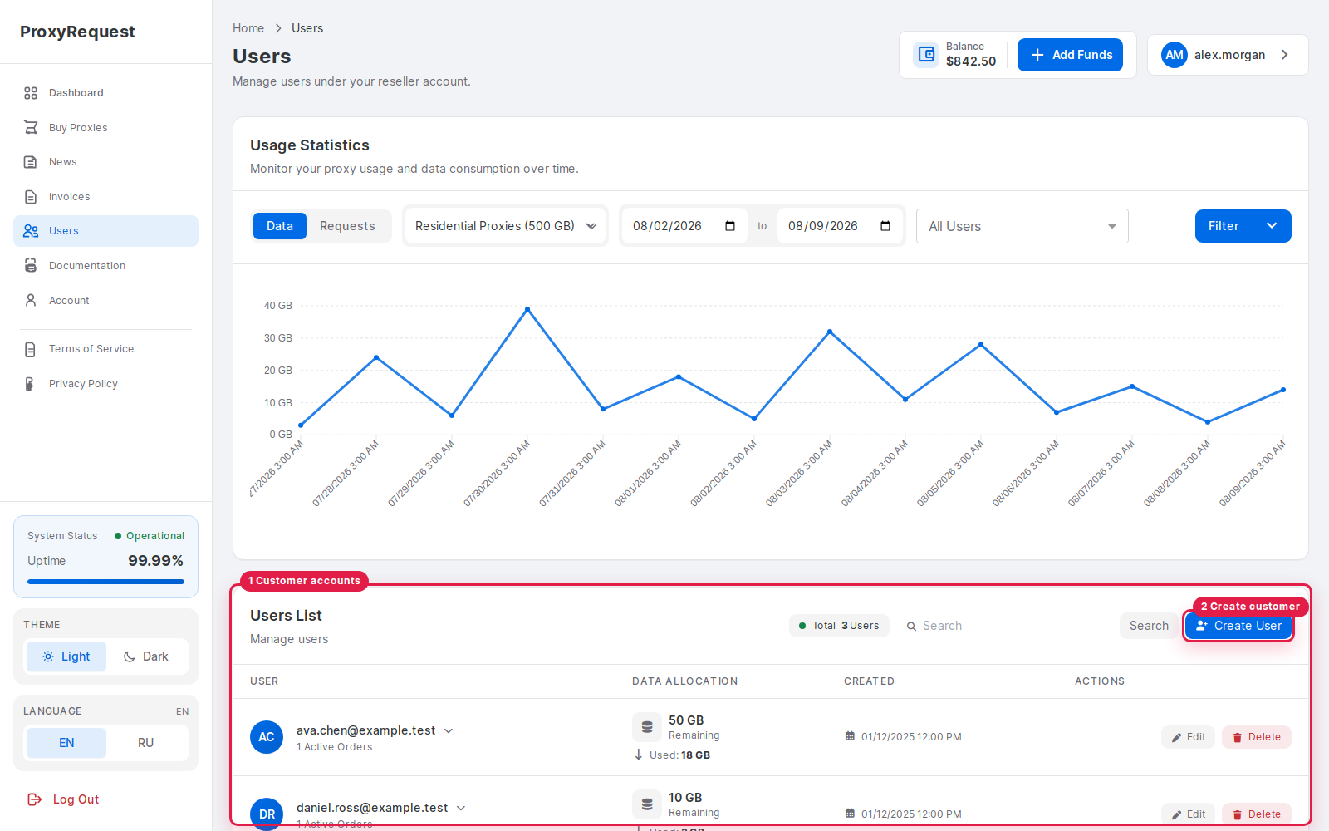This screenshot has width=1329, height=831.
Task: Click the trash icon in ava.chen's Delete button
Action: pos(1237,738)
